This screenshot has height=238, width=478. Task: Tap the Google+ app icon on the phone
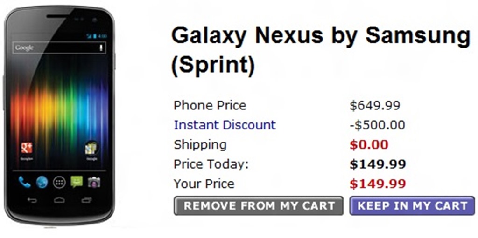click(x=27, y=149)
